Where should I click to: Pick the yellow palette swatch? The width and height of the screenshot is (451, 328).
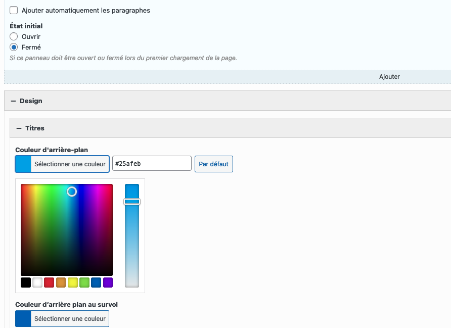(73, 283)
